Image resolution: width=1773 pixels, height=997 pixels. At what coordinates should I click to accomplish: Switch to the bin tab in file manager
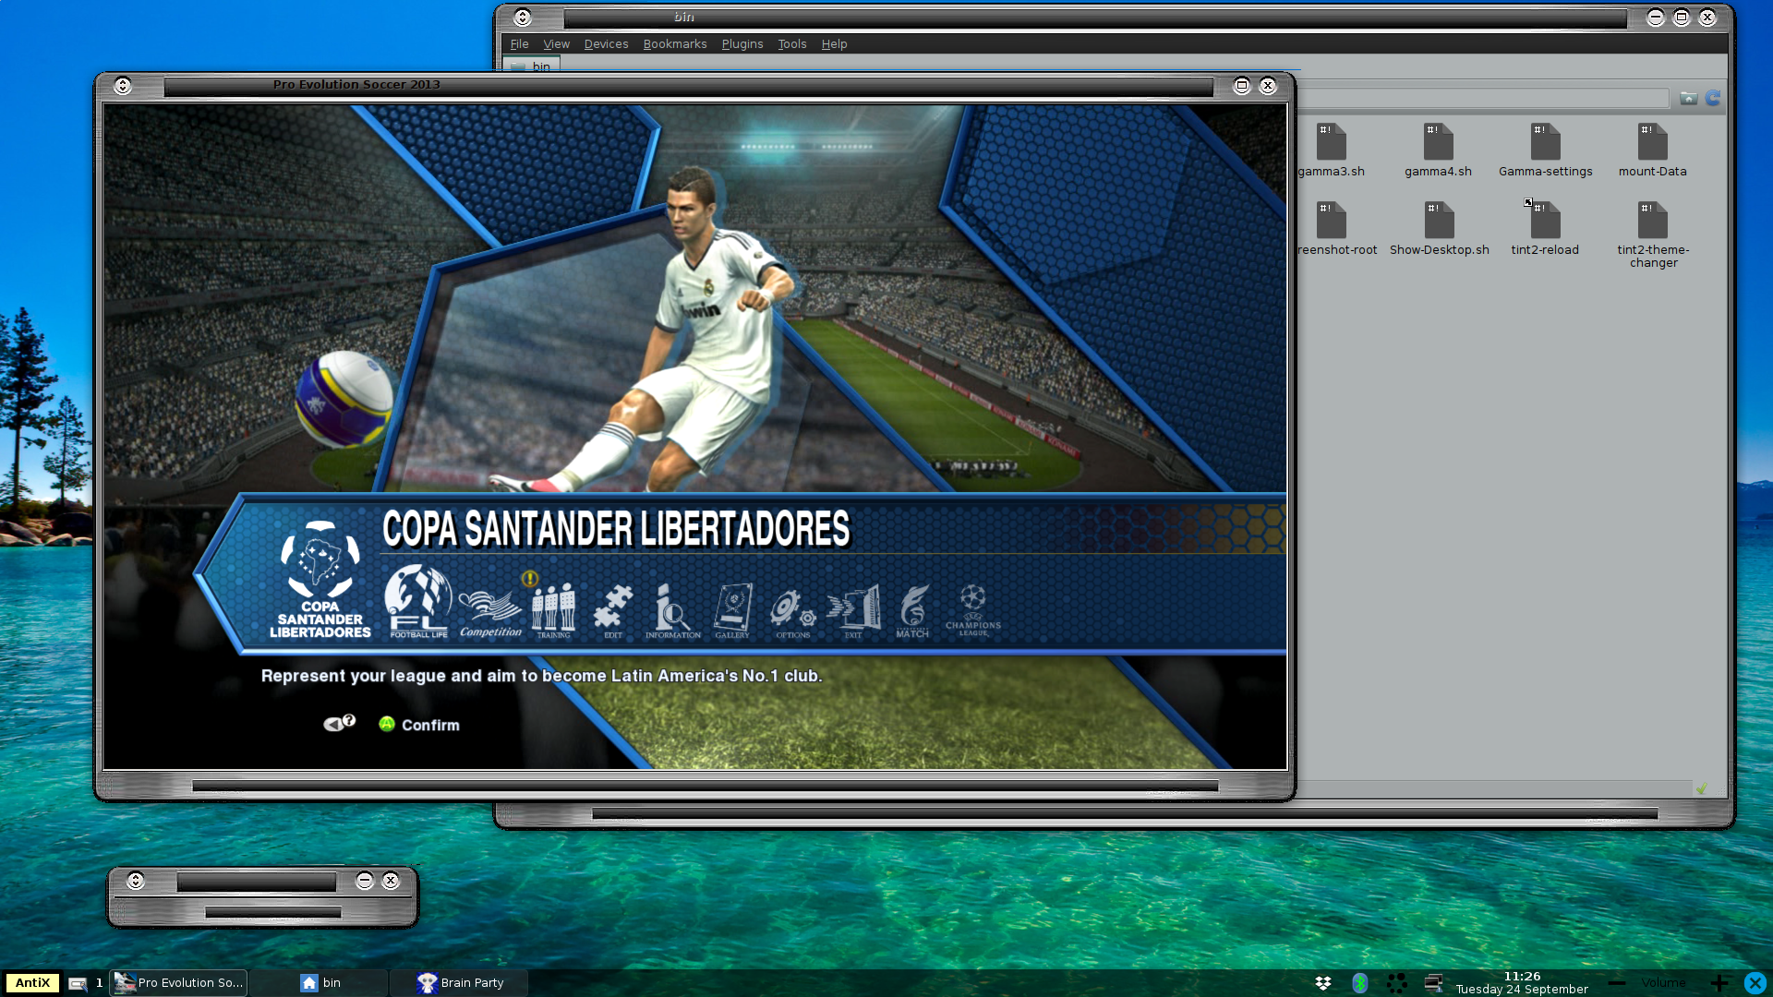point(531,66)
